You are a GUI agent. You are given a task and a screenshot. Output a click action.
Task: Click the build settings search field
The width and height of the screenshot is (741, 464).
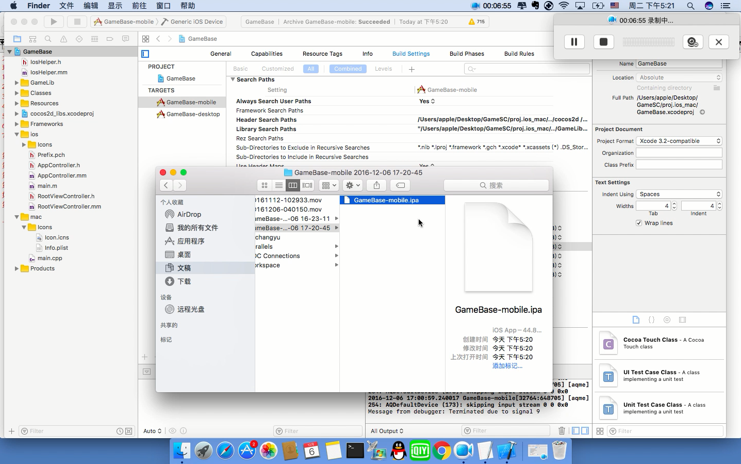(526, 69)
